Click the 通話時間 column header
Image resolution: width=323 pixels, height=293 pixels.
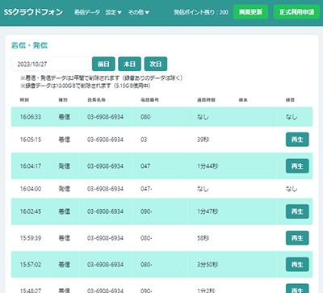(206, 100)
